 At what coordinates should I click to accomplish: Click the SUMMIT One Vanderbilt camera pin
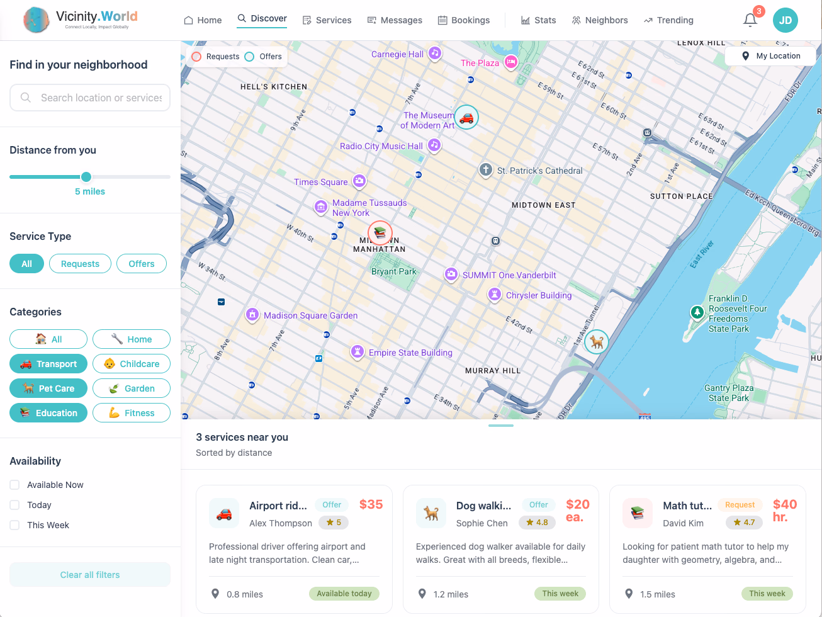[x=451, y=275]
